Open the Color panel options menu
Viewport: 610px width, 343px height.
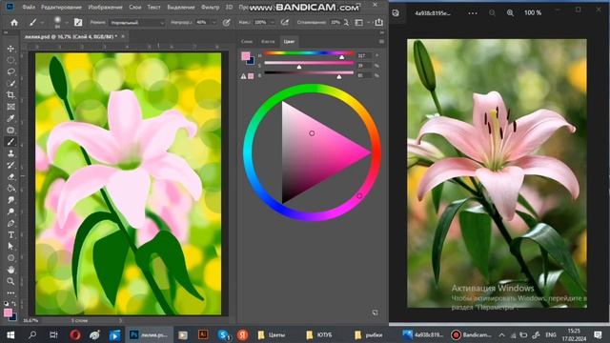[381, 41]
